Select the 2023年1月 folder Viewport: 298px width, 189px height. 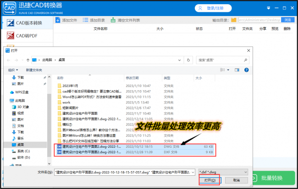pos(70,86)
